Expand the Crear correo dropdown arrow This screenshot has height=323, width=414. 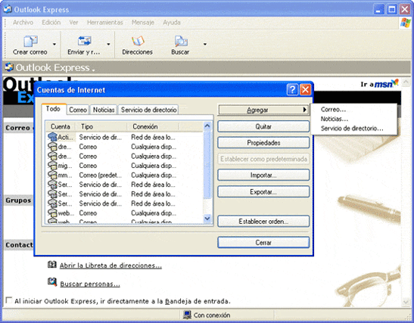click(x=54, y=44)
